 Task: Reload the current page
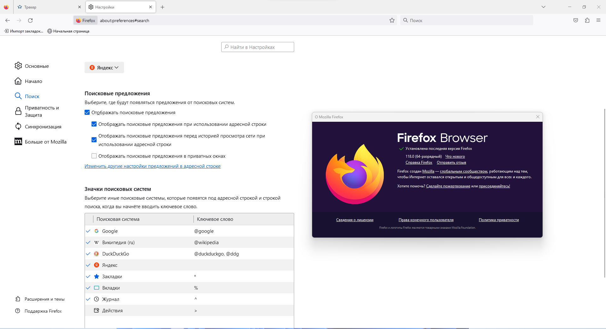(30, 21)
